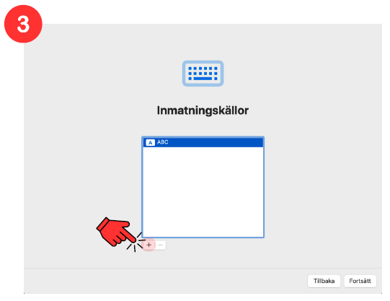Select the ABC input source row

click(203, 142)
